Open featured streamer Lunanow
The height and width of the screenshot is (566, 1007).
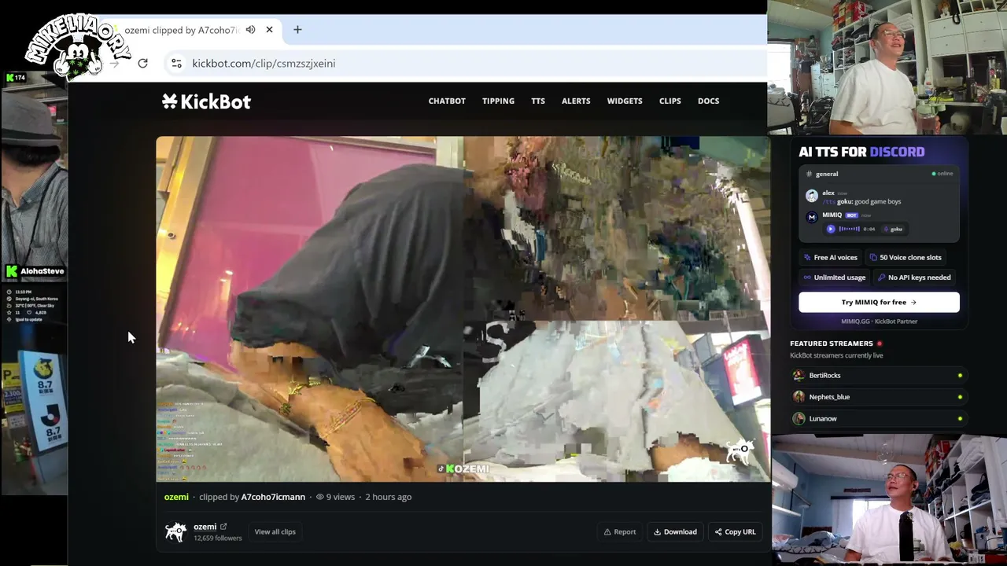[x=878, y=419]
